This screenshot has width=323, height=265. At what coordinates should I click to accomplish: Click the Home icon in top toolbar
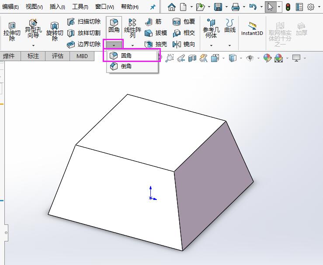click(x=172, y=7)
